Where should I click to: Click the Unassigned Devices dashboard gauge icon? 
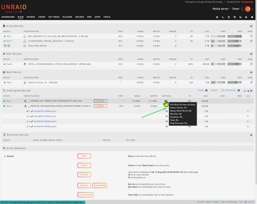click(251, 91)
